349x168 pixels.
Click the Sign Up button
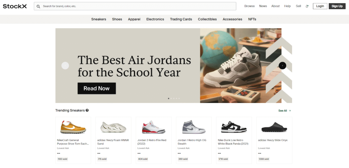click(x=337, y=6)
